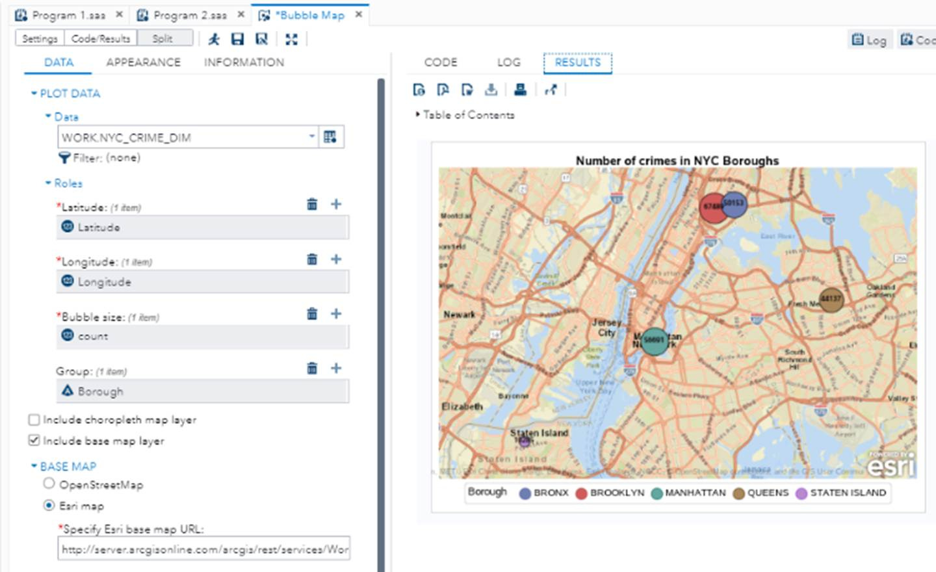Maximize view with the expand arrows icon

(x=291, y=39)
